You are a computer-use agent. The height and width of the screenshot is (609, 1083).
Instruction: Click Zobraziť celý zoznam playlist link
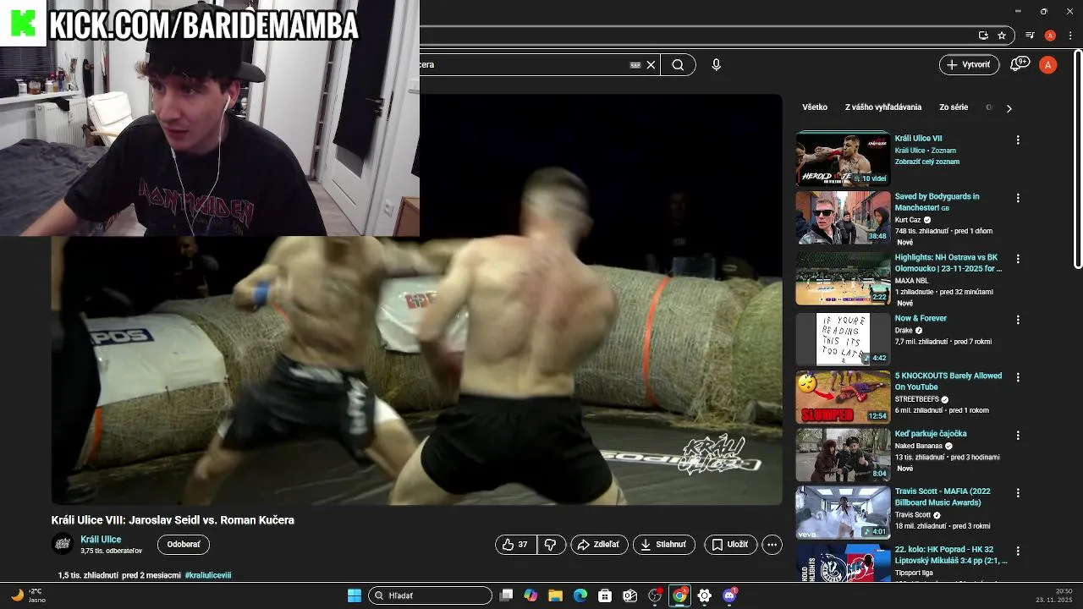(x=927, y=162)
